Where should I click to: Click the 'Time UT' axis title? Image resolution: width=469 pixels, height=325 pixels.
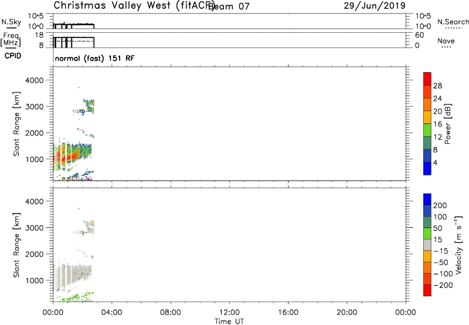pos(229,321)
